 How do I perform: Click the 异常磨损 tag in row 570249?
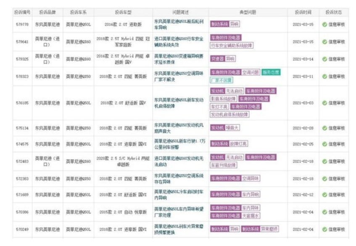269,229
